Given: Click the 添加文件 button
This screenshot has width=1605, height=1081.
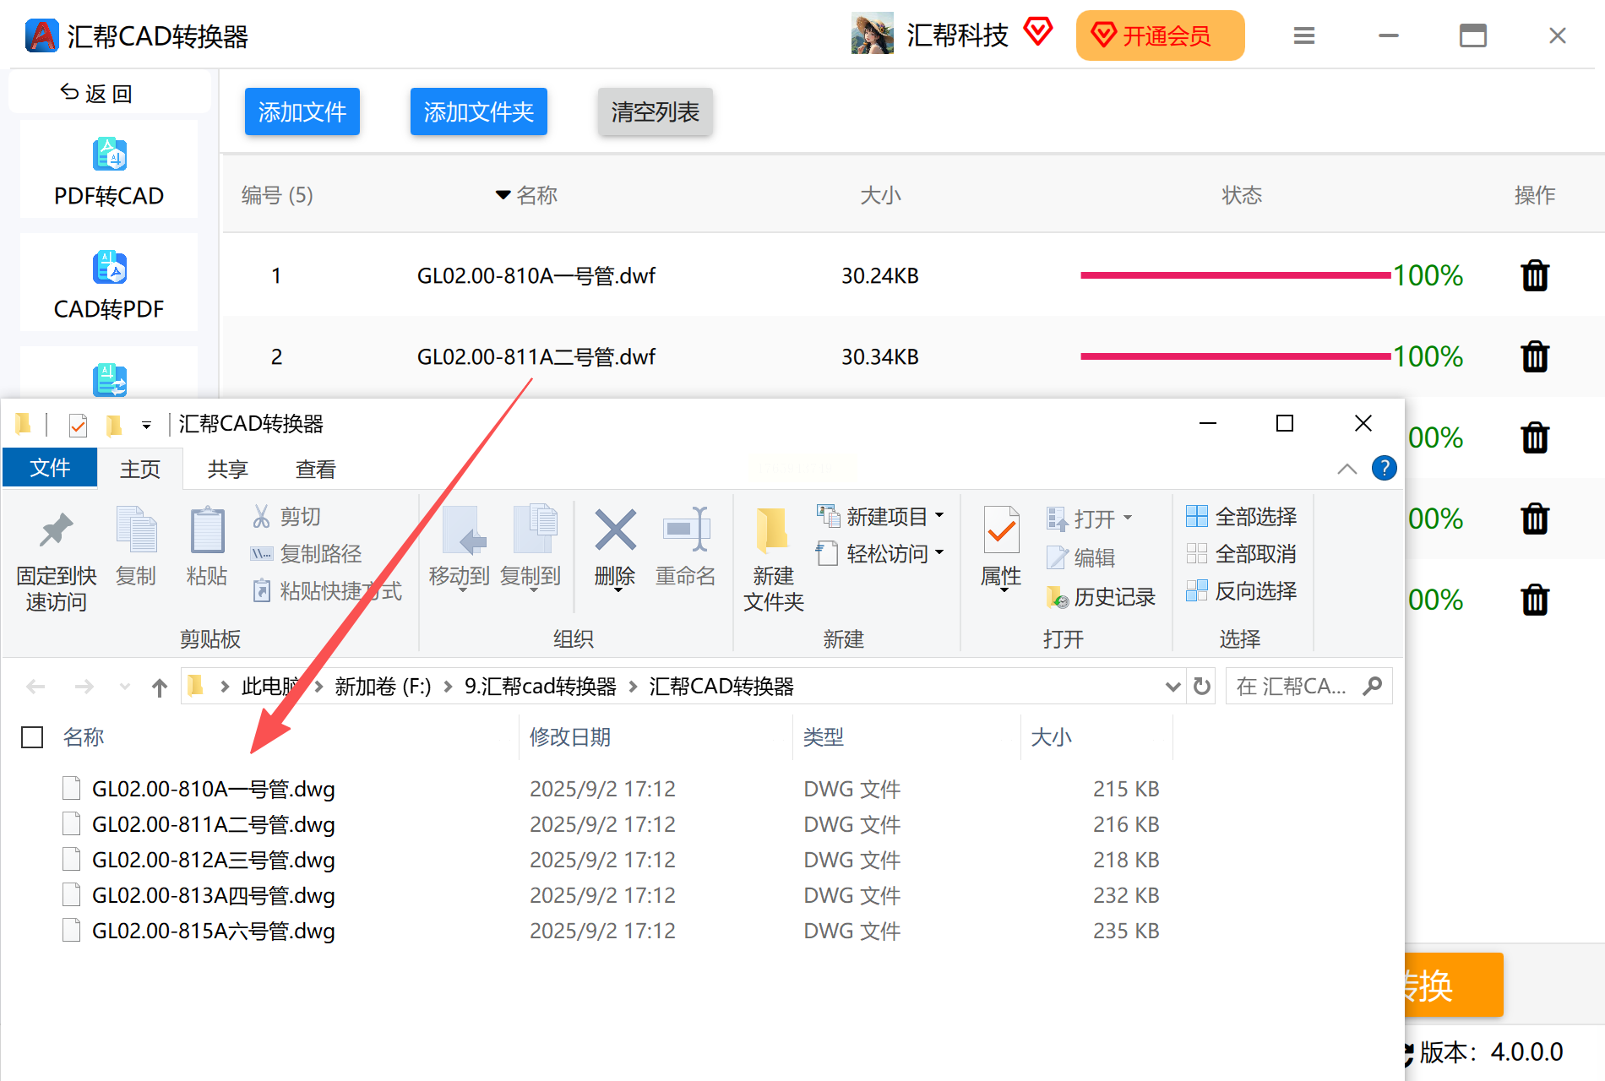Looking at the screenshot, I should coord(302,111).
